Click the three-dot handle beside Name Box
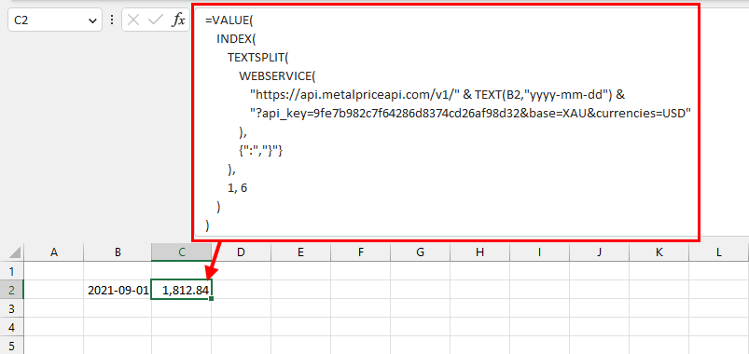Viewport: 749px width, 354px height. tap(112, 20)
